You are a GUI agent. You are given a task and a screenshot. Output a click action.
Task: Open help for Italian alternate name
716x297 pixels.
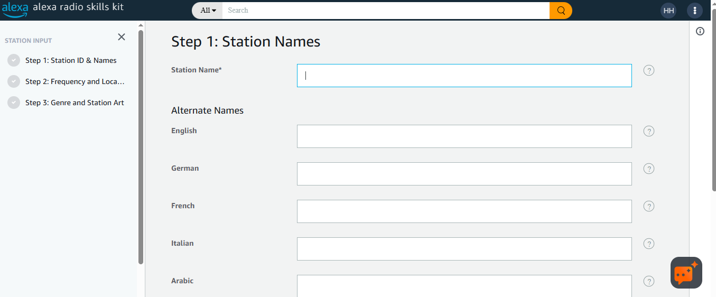(649, 244)
